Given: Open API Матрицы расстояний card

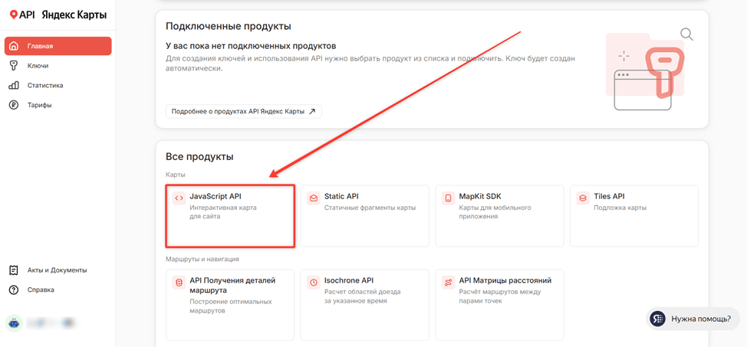Looking at the screenshot, I should click(499, 305).
